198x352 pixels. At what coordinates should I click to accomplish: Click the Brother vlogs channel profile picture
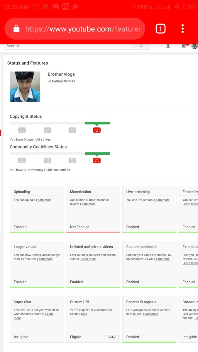pos(25,87)
